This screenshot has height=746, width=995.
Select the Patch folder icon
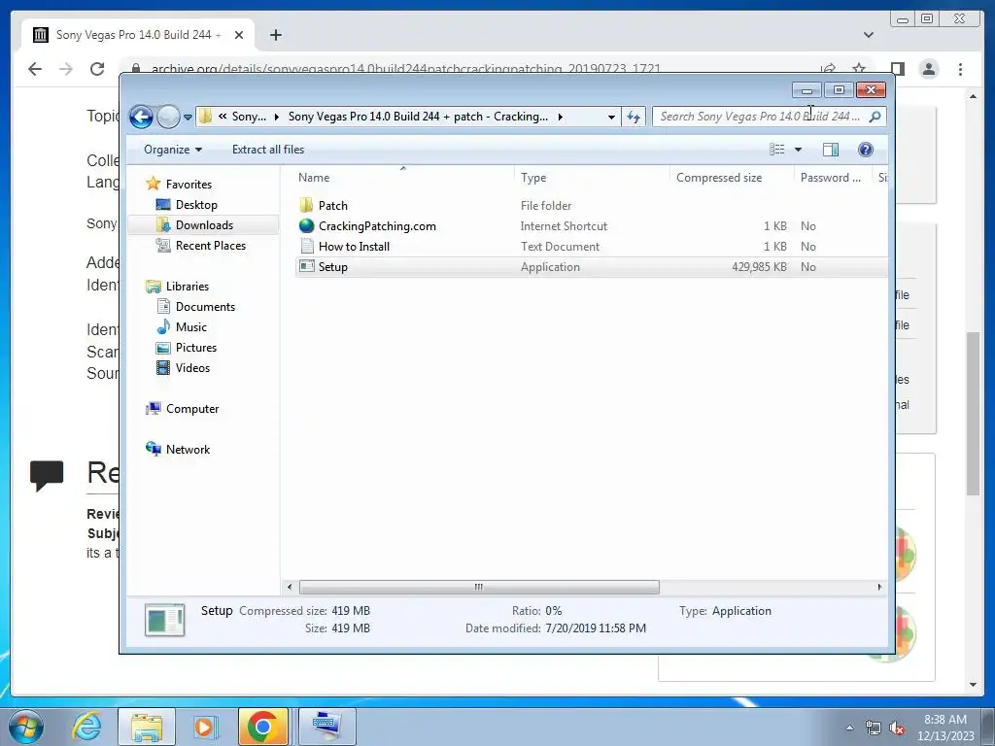306,206
